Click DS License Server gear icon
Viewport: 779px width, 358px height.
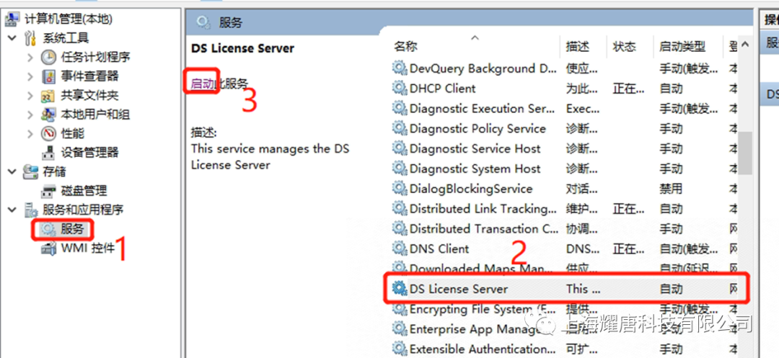point(399,289)
